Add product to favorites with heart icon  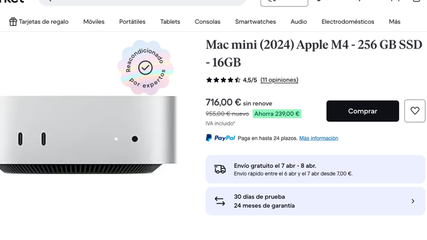[415, 111]
